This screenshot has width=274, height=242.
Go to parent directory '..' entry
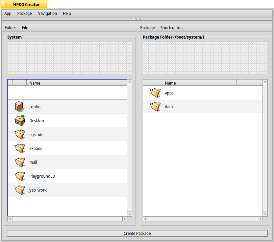tap(30, 93)
